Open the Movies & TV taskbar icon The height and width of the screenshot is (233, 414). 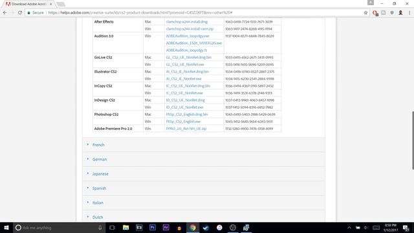pyautogui.click(x=139, y=227)
